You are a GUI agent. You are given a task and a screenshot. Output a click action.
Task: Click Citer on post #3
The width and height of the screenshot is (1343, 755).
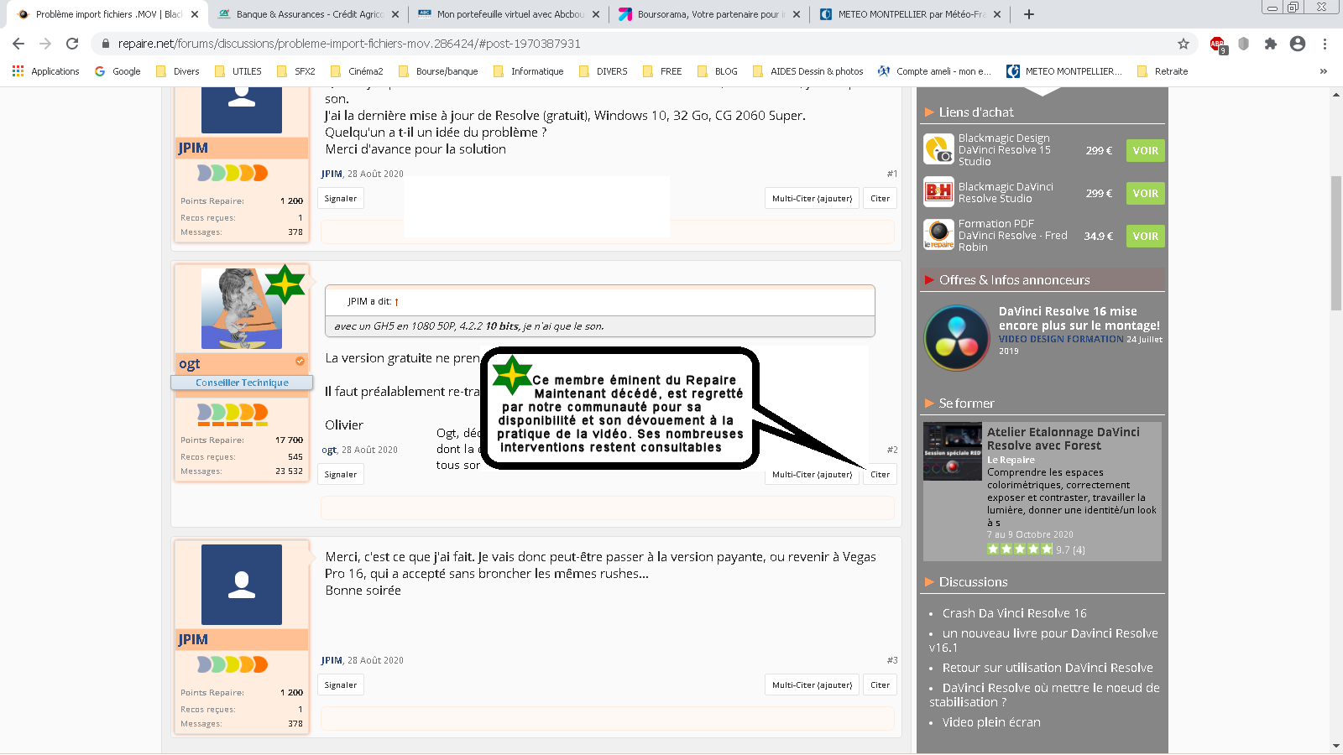(880, 685)
